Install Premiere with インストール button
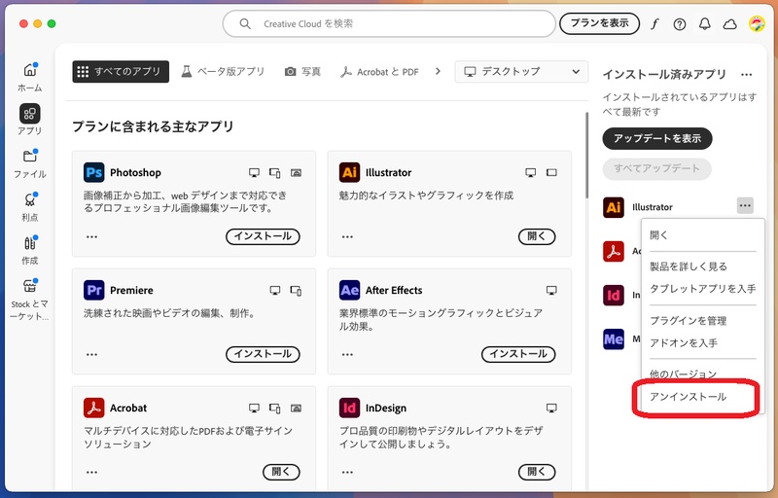Screen dimensions: 778x498 tap(263, 354)
